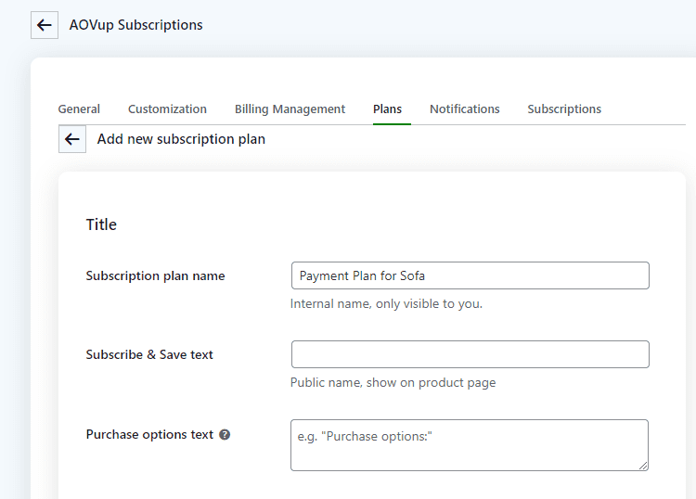The height and width of the screenshot is (499, 696).
Task: Click the Add new subscription plan heading
Action: (x=181, y=139)
